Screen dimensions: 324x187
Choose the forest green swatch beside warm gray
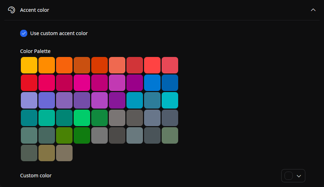99,118
